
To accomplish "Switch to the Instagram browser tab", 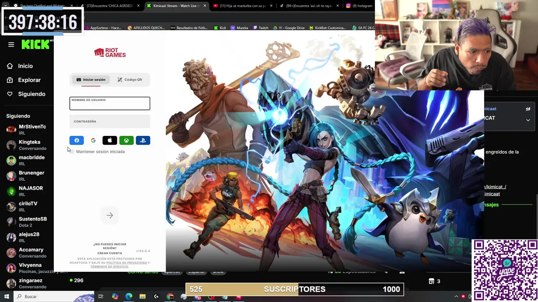I will pos(360,6).
